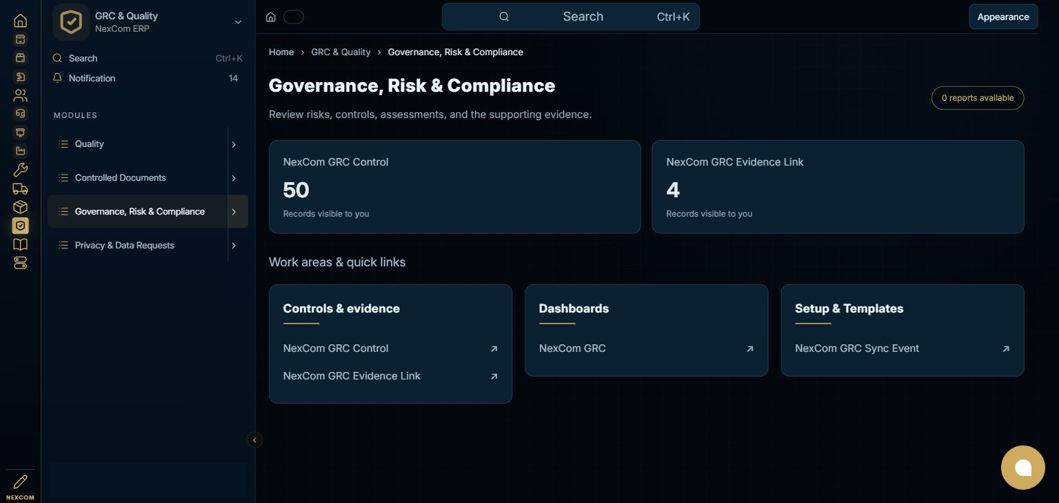Click the Appearance button

click(x=1003, y=17)
